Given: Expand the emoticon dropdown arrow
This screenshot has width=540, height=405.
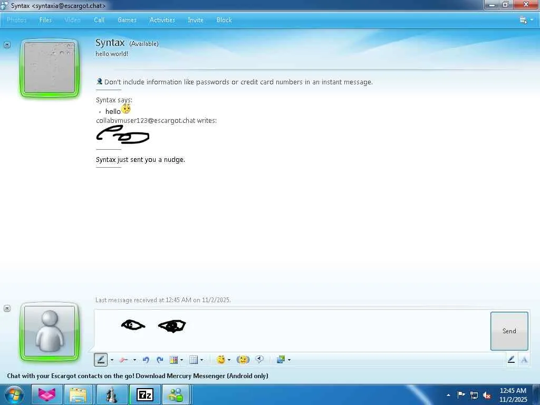Looking at the screenshot, I should pos(229,360).
